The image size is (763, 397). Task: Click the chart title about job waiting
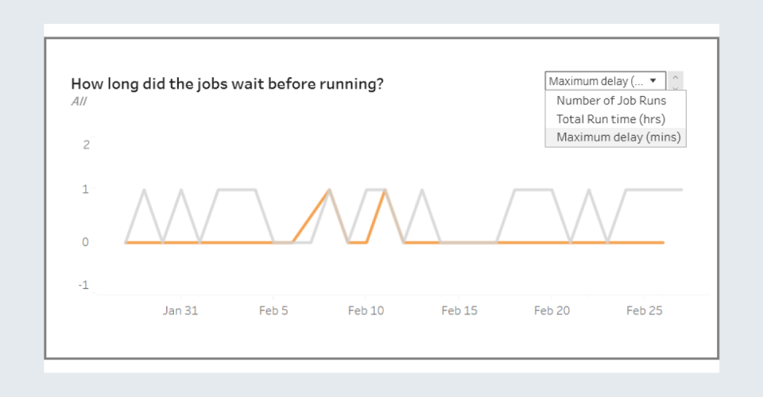coord(227,83)
